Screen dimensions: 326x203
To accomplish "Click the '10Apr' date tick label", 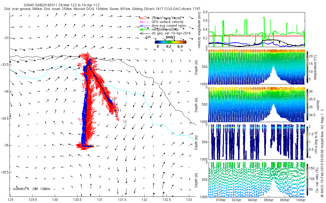I will [x=301, y=200].
